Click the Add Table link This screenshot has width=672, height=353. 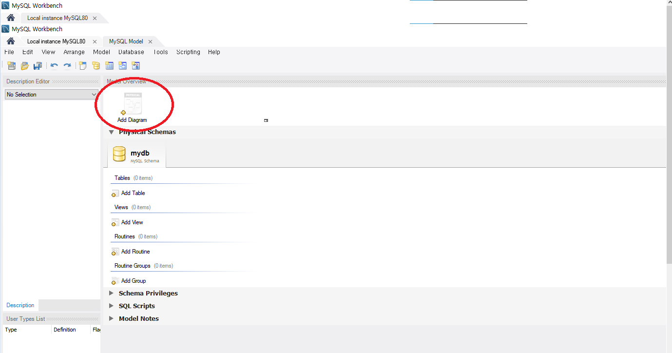133,193
